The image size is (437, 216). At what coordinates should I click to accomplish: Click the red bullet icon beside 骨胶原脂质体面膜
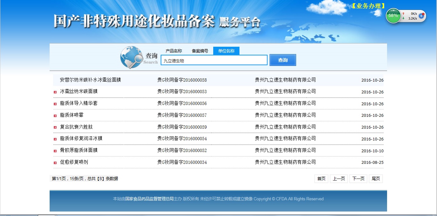click(x=55, y=151)
